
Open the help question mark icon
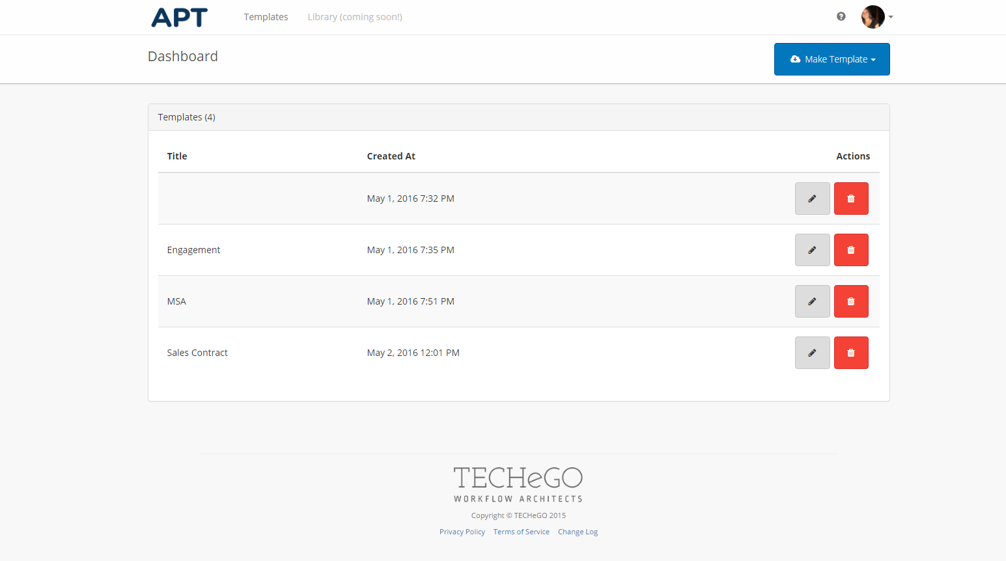pyautogui.click(x=841, y=17)
